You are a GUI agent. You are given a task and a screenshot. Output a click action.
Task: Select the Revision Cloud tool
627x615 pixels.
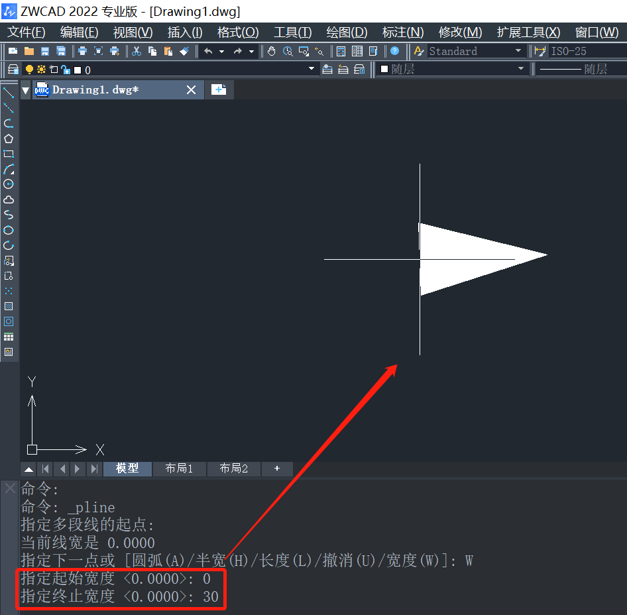pyautogui.click(x=9, y=199)
